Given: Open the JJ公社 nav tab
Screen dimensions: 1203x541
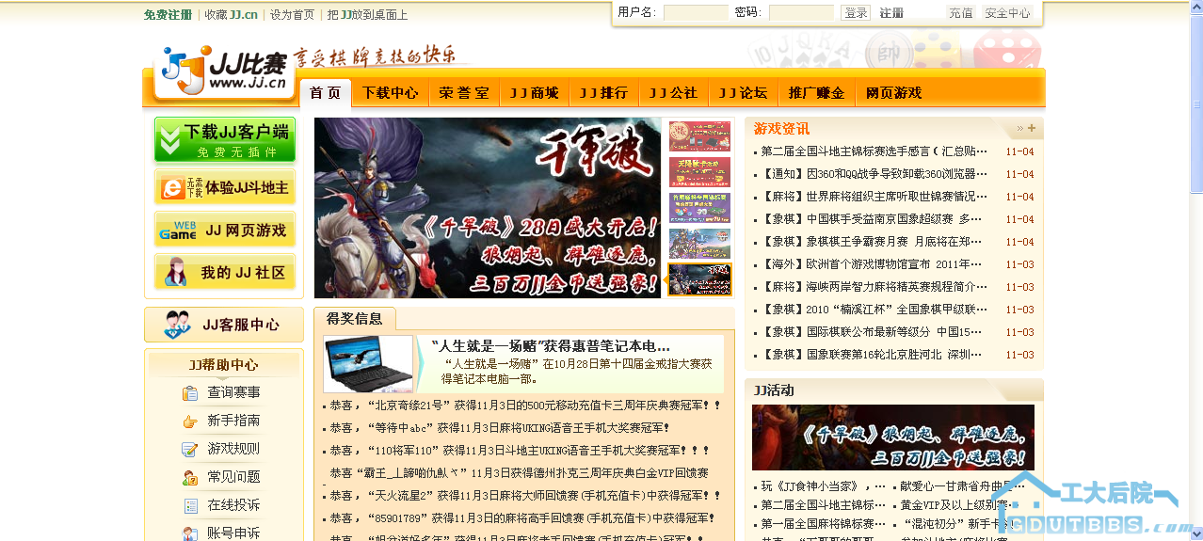Looking at the screenshot, I should pos(673,93).
